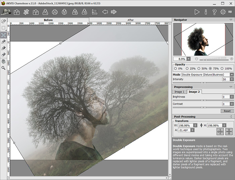Screen dimensions: 235x180
Task: Open program info icon
Action: 206,12
